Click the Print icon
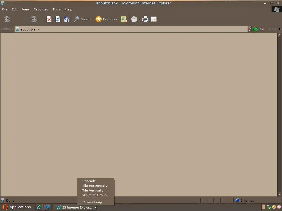The height and width of the screenshot is (211, 282). coord(145,19)
